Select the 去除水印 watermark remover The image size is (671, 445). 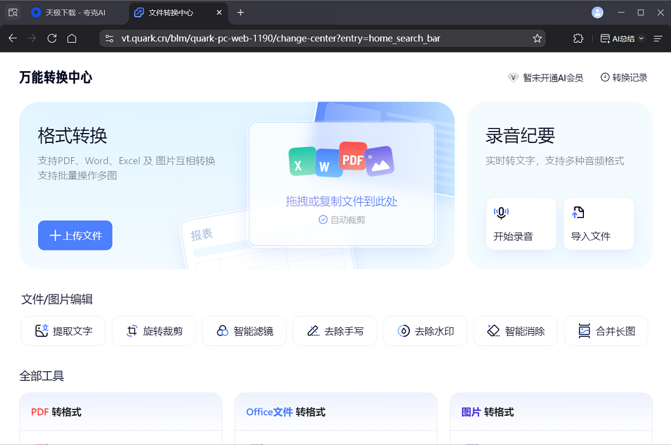(x=425, y=331)
